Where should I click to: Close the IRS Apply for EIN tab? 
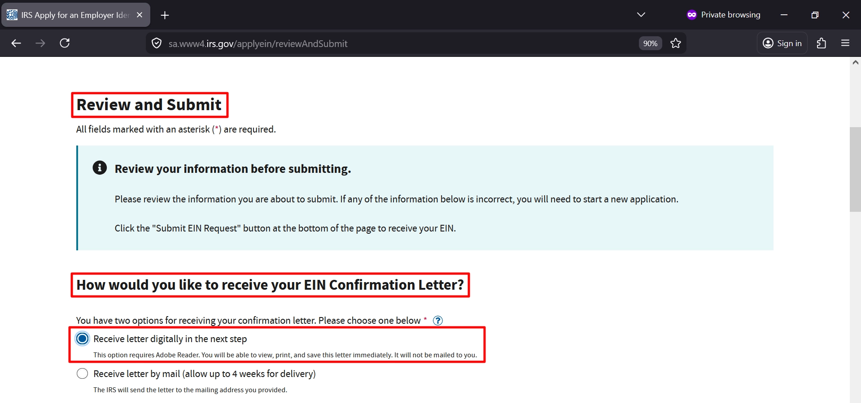(140, 15)
